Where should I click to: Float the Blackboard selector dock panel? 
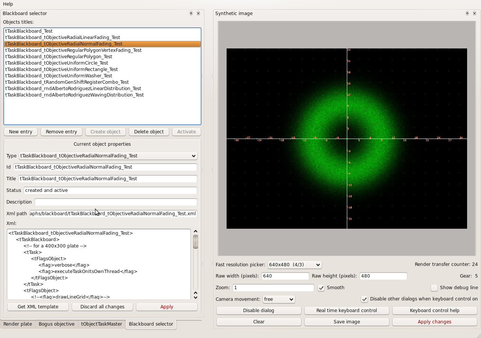coord(191,14)
